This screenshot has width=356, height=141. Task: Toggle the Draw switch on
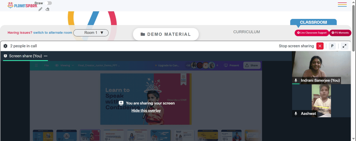[48, 3]
